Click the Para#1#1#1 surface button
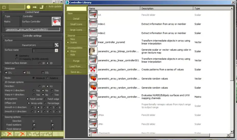Screen dimensions: 237x140 29,45
